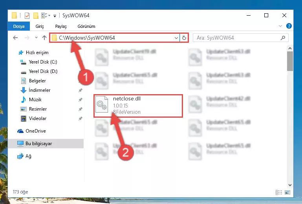Go back with the left arrow
The height and width of the screenshot is (204, 302).
point(15,38)
